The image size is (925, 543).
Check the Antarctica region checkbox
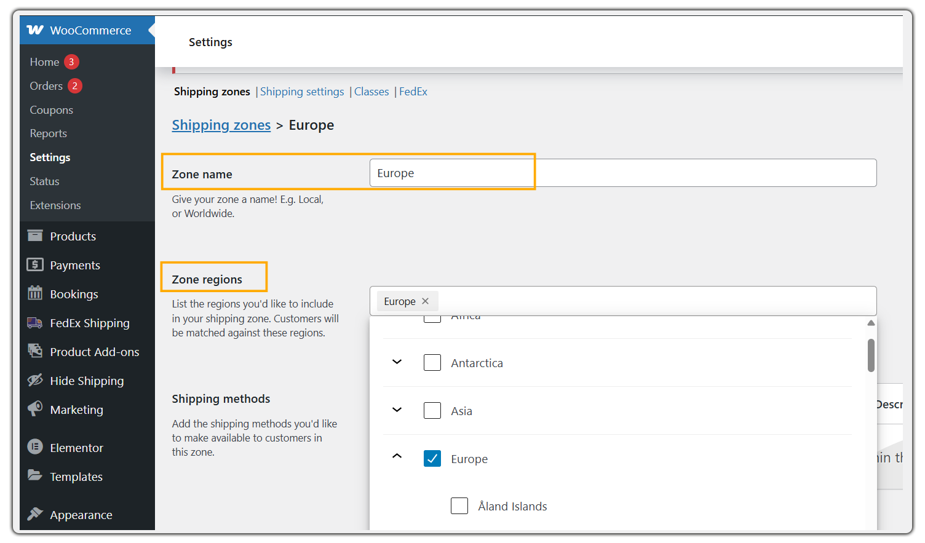coord(432,363)
